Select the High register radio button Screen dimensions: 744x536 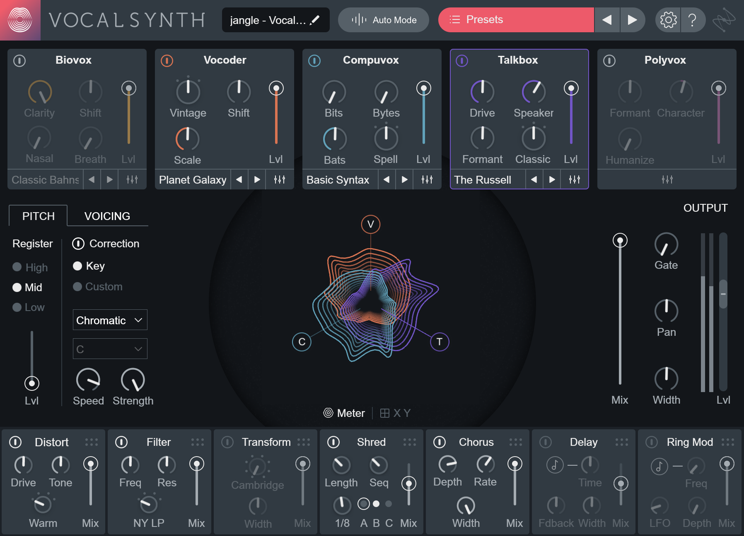(17, 267)
